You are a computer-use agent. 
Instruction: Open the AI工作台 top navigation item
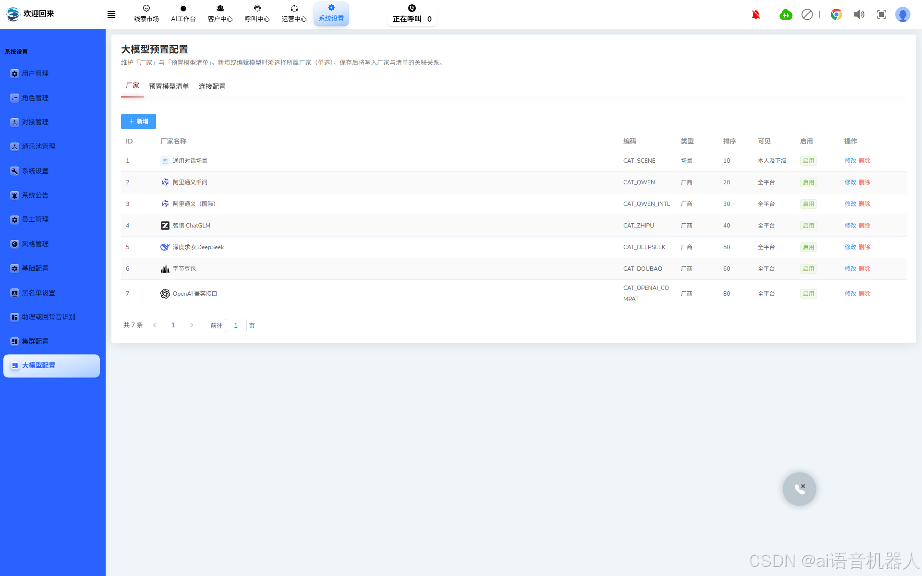click(183, 13)
